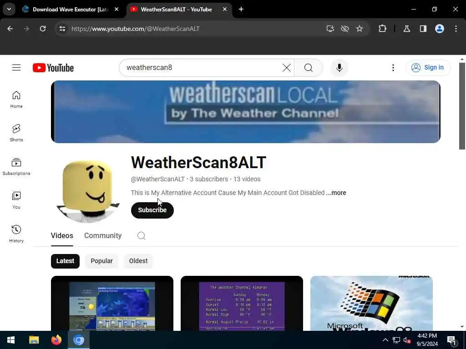View site information icon in address bar
The height and width of the screenshot is (349, 466).
62,29
